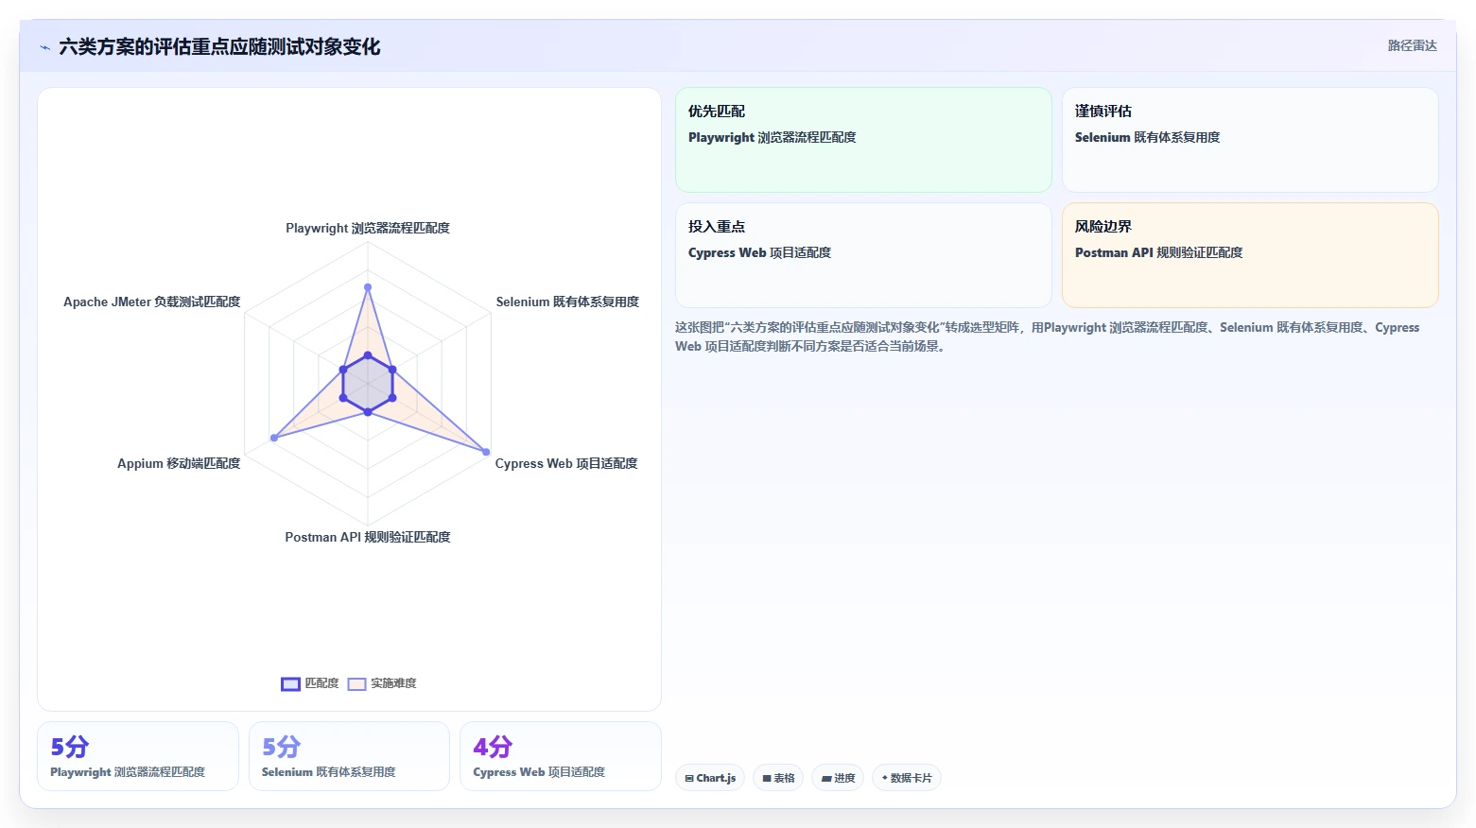Click the 进度 tag icon
Viewport: 1476px width, 828px height.
tap(826, 779)
